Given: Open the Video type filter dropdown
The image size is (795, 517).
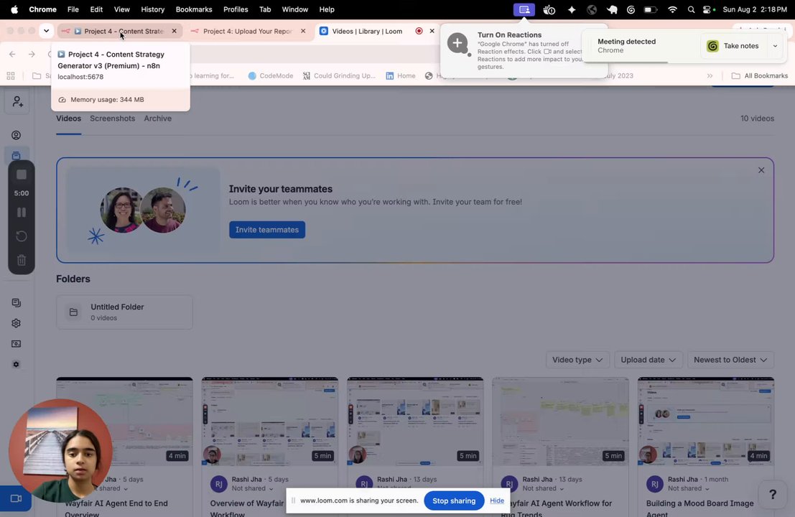Looking at the screenshot, I should click(x=577, y=360).
